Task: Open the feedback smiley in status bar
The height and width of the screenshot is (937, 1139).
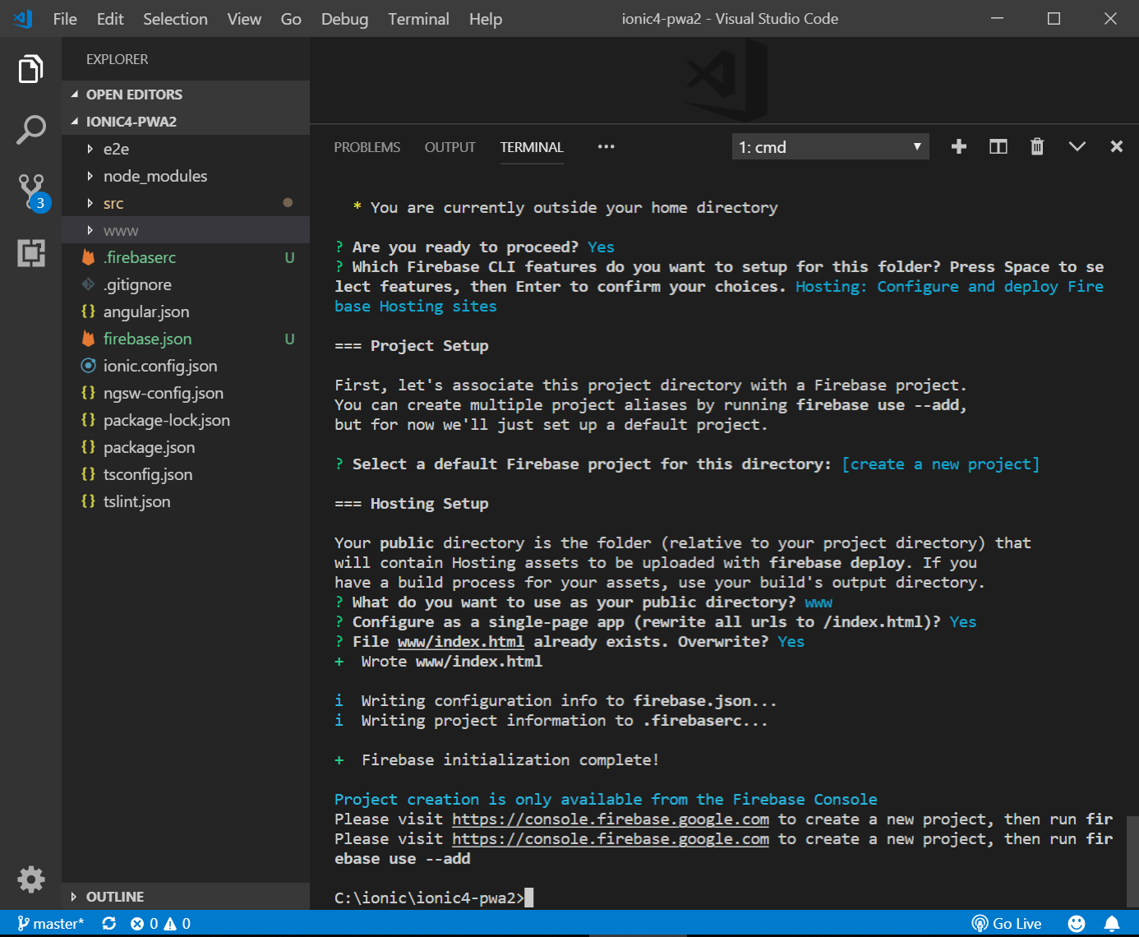Action: [1076, 924]
